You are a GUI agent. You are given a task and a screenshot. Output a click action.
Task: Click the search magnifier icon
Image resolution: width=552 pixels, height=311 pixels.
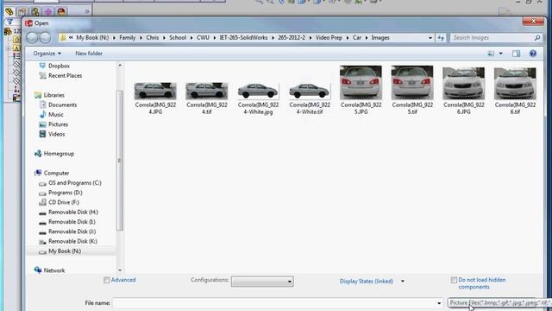click(537, 38)
